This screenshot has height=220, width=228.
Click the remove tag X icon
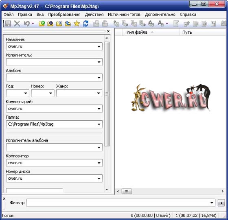[17, 24]
